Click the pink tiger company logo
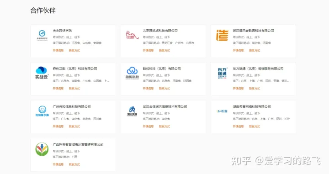This screenshot has height=174, width=329. (x=132, y=35)
